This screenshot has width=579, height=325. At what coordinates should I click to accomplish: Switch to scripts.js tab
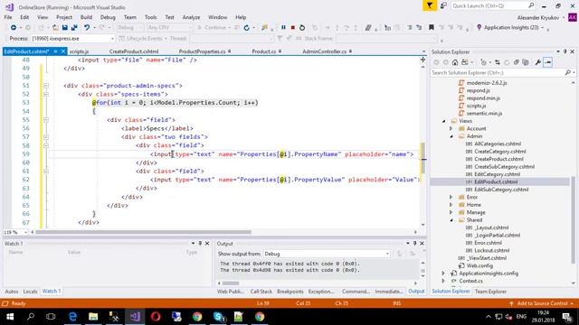click(79, 51)
